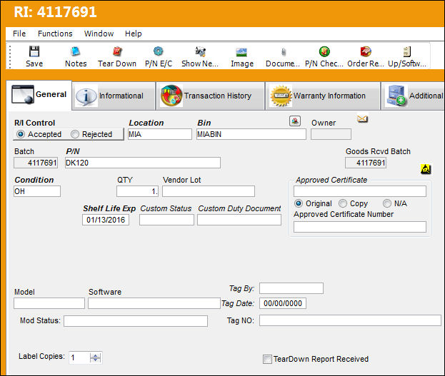445x376 pixels.
Task: Increase Label Copies with up arrow
Action: point(95,355)
